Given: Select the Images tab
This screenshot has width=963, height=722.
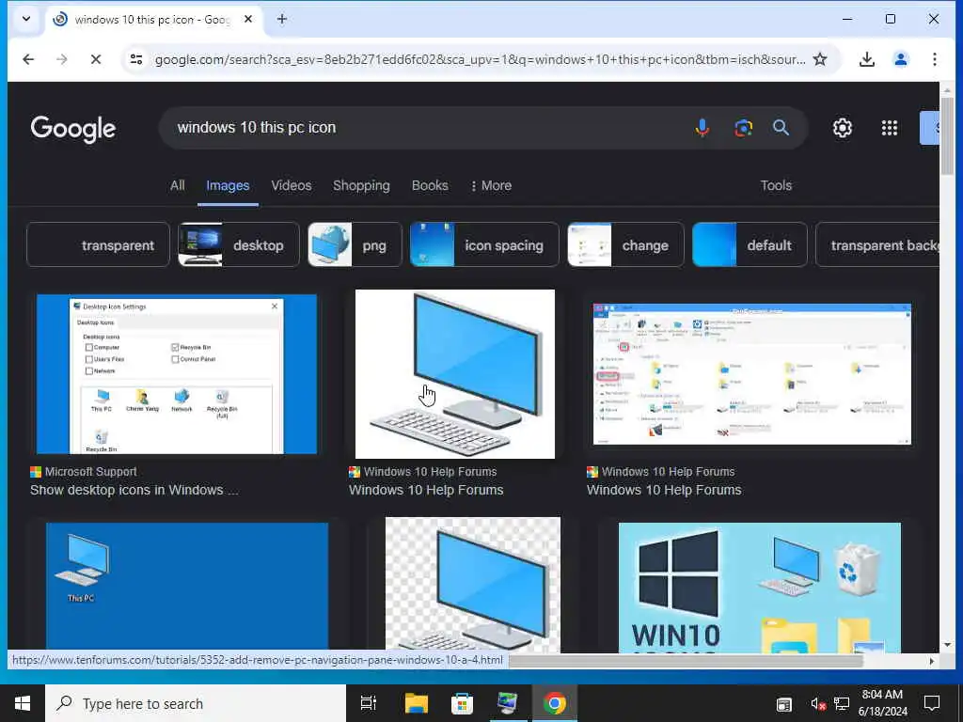Looking at the screenshot, I should 228,185.
